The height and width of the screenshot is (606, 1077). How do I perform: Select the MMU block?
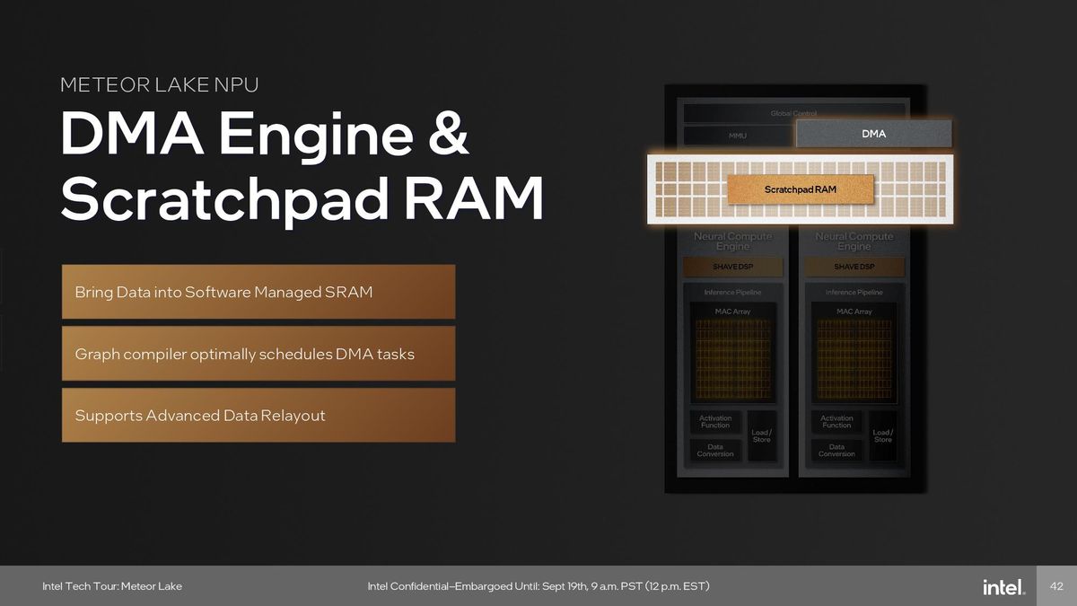(737, 136)
